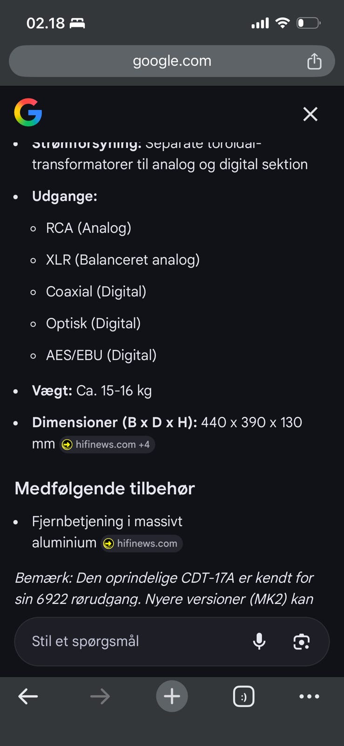Screen dimensions: 344x746
Task: Tap the new tab plus button
Action: [x=172, y=696]
